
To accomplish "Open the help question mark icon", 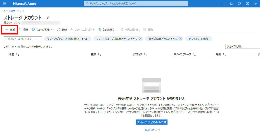I will [247, 4].
